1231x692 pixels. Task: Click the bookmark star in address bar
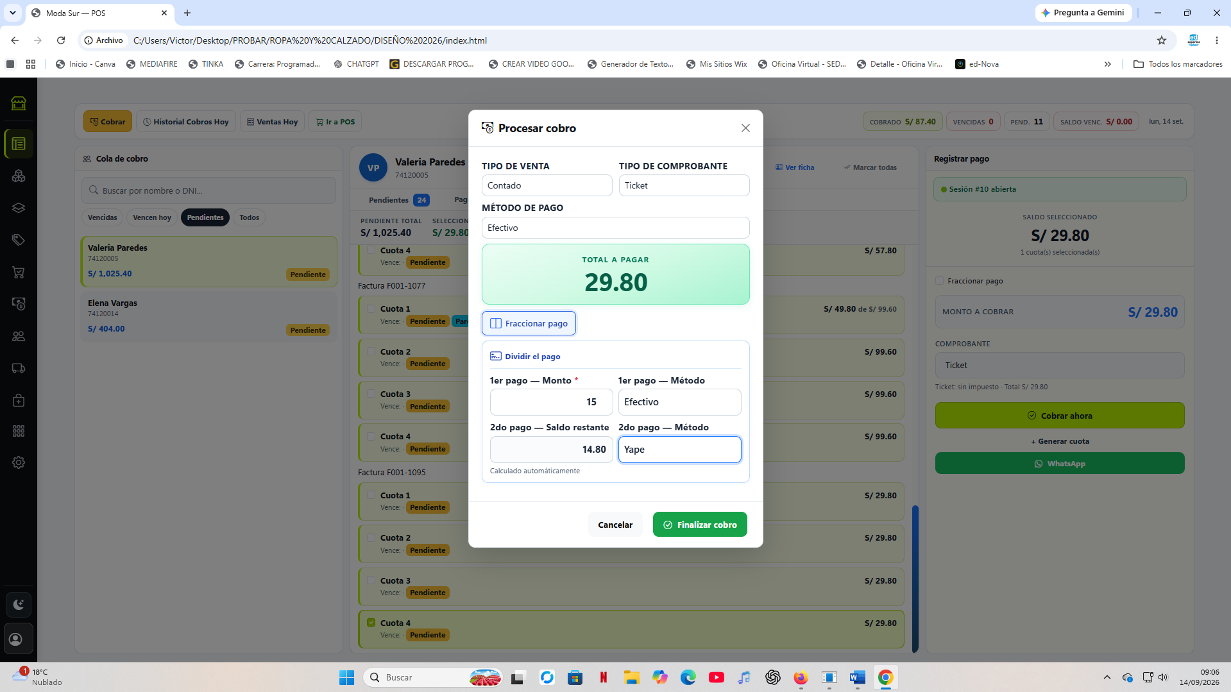1162,40
